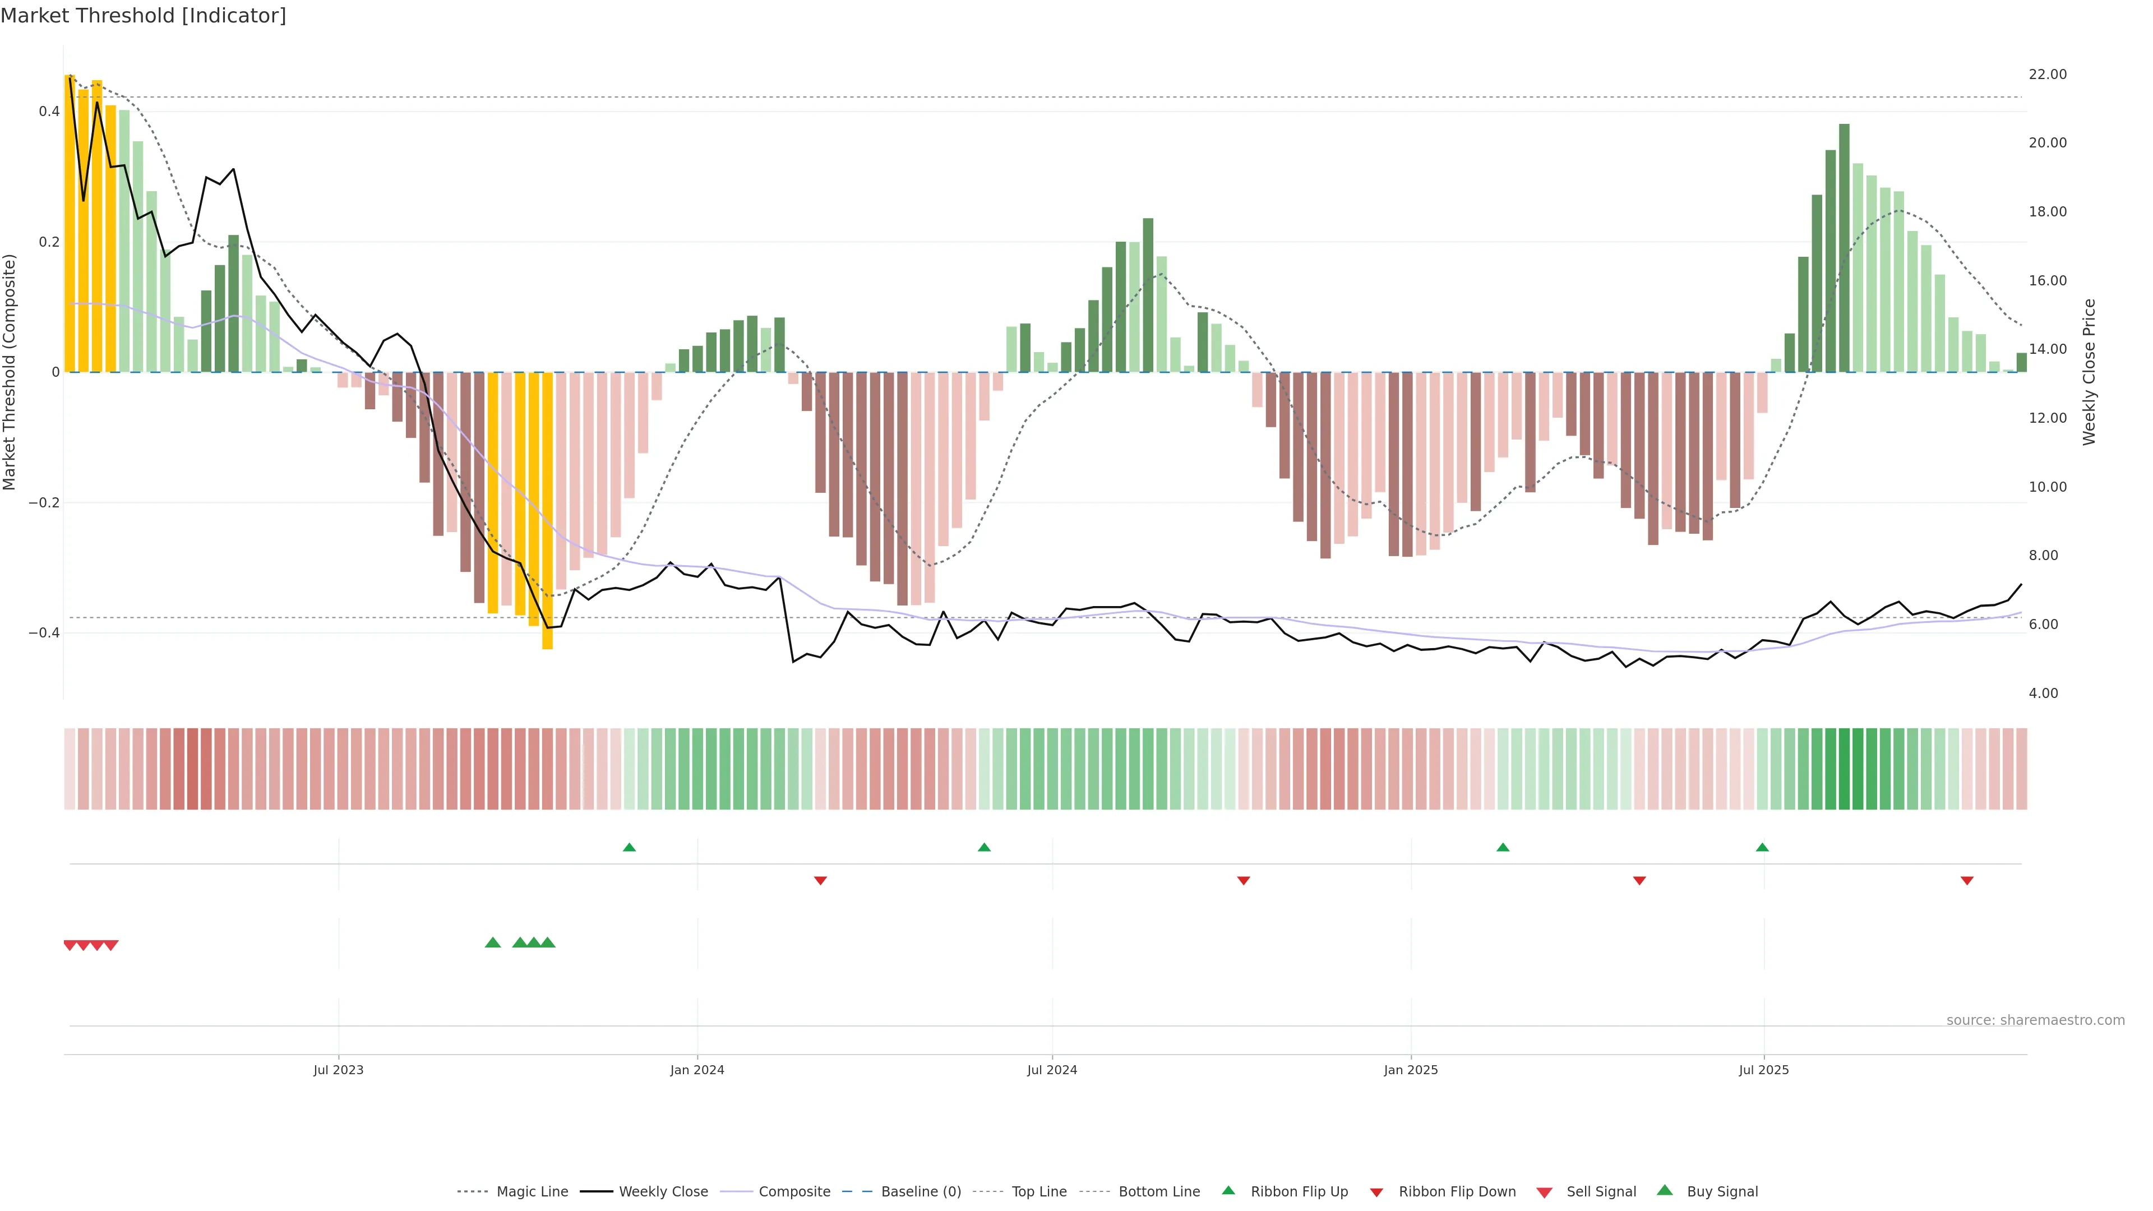This screenshot has width=2153, height=1211.
Task: Click the Market Threshold [Indicator] title
Action: point(143,16)
